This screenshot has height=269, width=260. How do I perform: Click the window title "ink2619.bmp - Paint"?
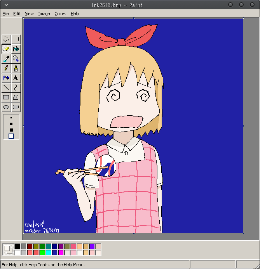pyautogui.click(x=117, y=5)
